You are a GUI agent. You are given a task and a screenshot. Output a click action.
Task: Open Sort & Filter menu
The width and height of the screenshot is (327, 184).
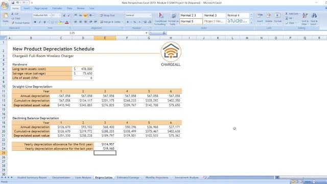(305, 19)
